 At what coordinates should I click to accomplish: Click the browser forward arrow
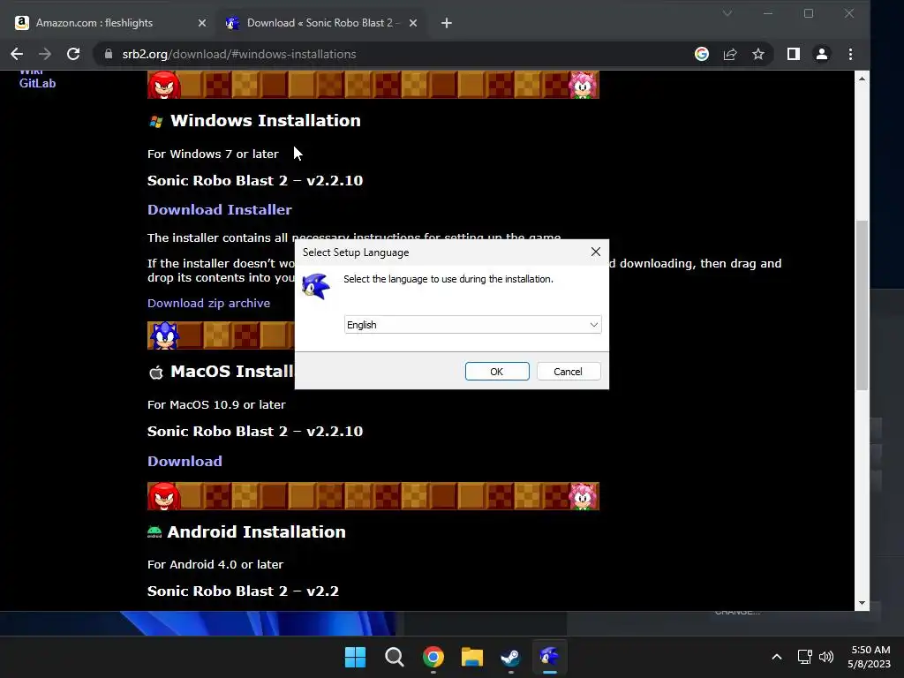click(44, 54)
